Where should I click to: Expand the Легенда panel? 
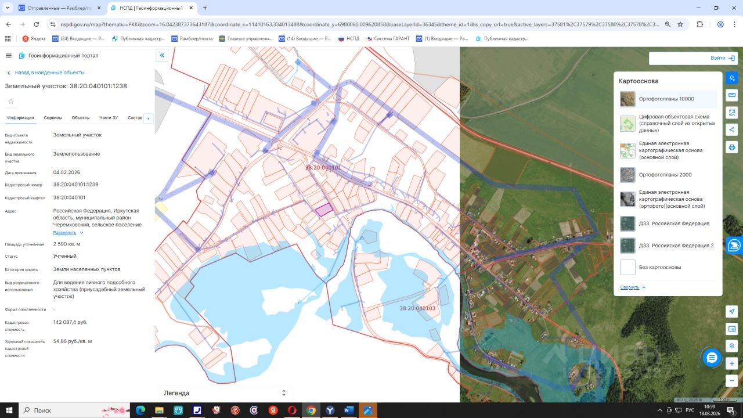tap(225, 393)
